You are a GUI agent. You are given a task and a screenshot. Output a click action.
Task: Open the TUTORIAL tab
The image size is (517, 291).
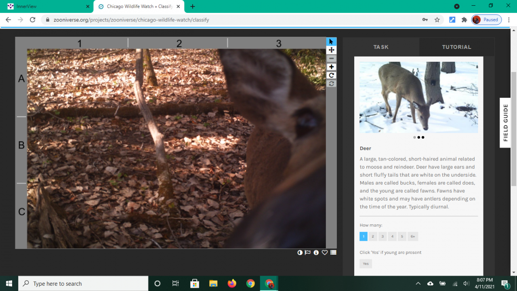click(x=456, y=47)
